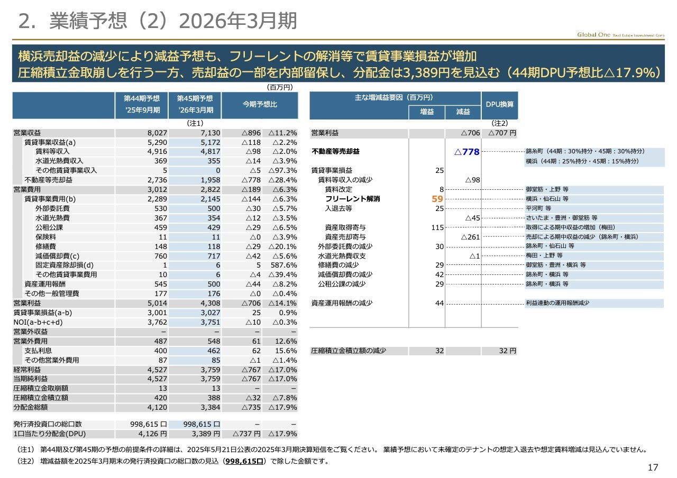
Task: Click the note 錦糸町（44期：30%持分・45期：30%持分）
Action: pos(585,152)
